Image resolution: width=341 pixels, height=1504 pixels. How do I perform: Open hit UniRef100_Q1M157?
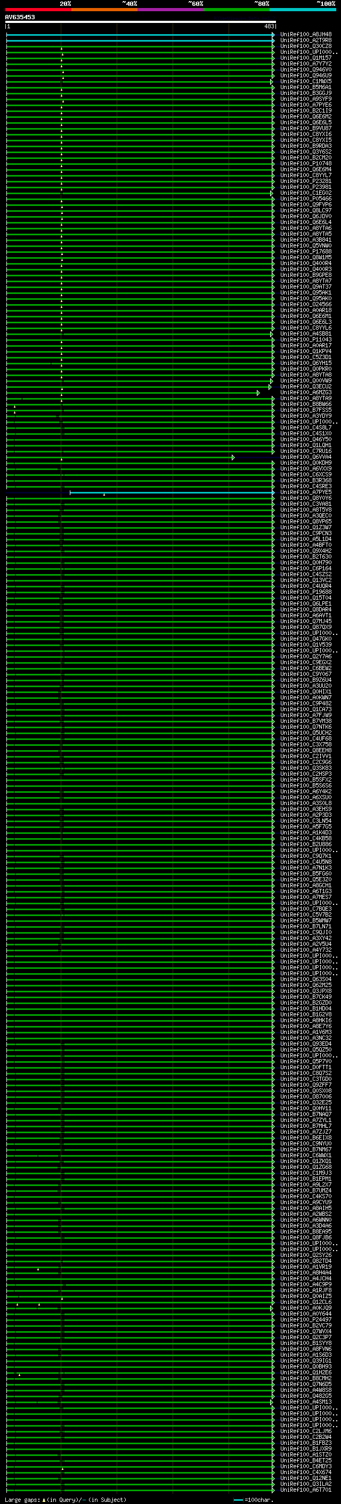click(305, 58)
